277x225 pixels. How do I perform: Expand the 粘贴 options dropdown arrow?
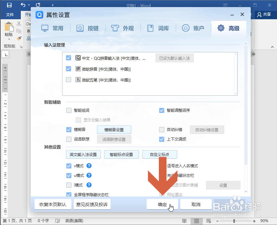pyautogui.click(x=9, y=39)
